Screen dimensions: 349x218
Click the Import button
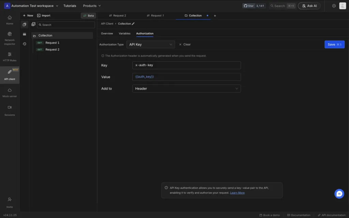(x=44, y=16)
